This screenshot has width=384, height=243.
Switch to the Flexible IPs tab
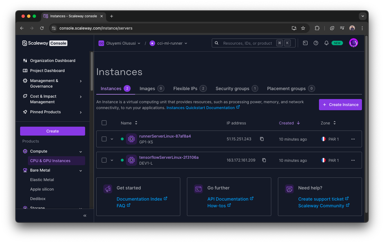pyautogui.click(x=186, y=88)
